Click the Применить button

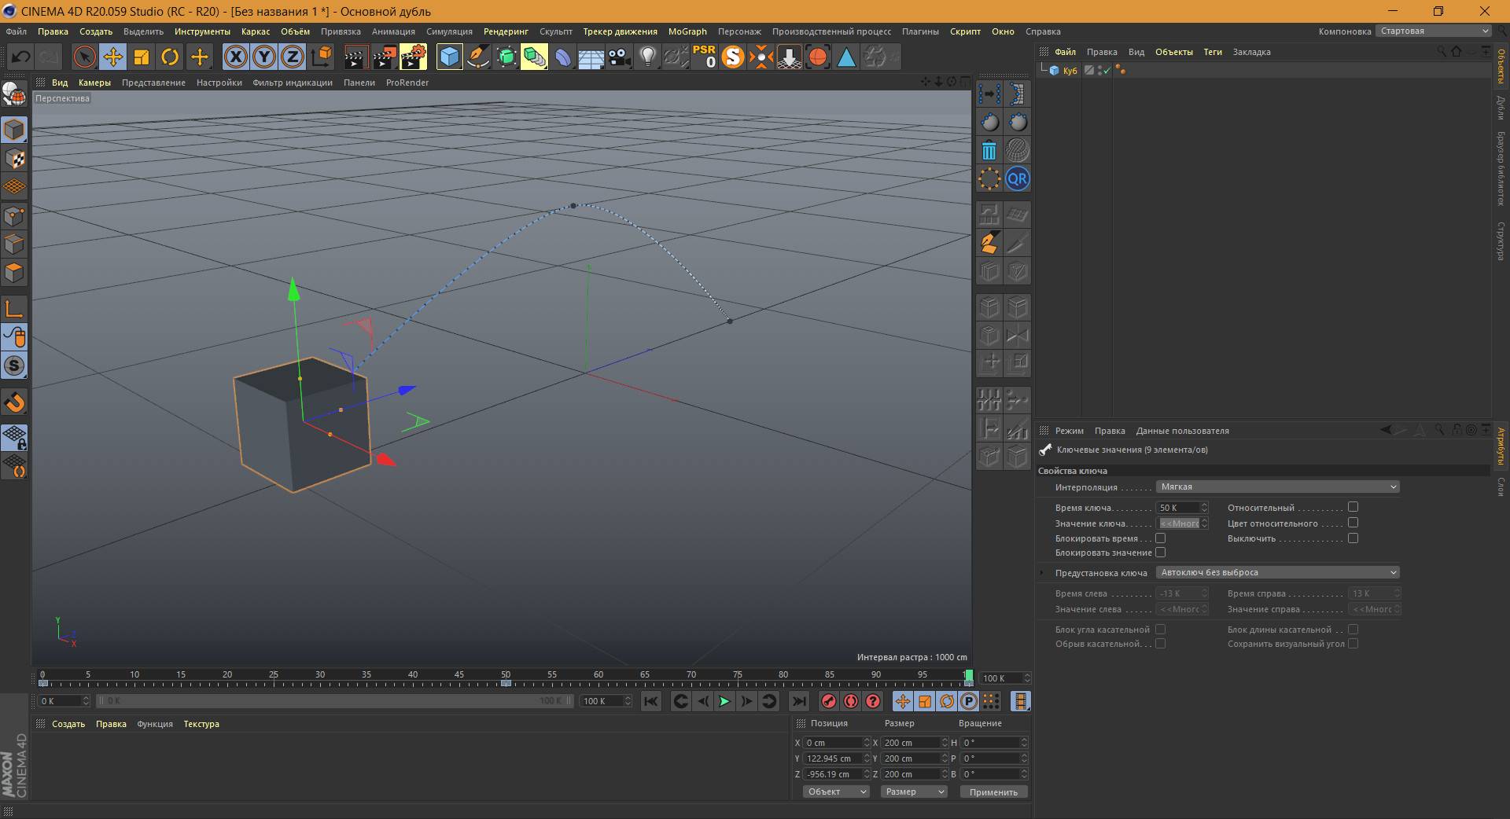point(993,791)
